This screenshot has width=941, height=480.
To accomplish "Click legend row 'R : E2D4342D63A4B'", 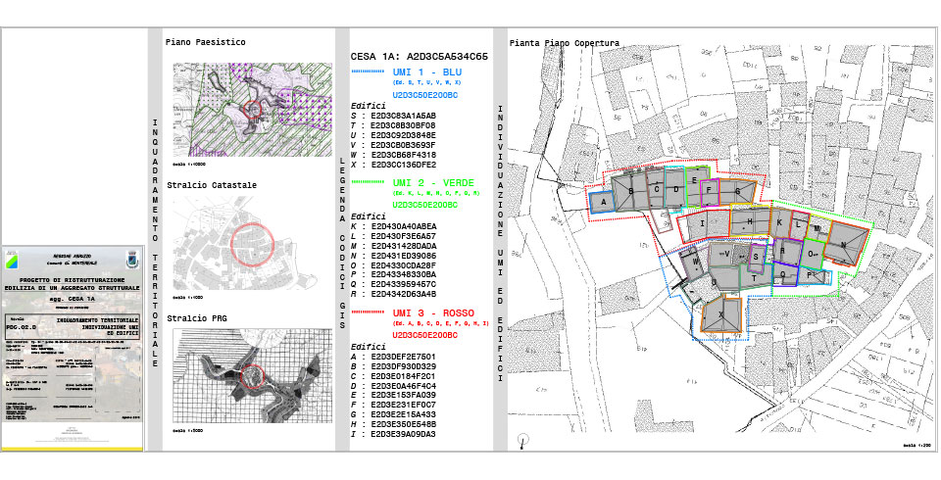I will coord(394,294).
